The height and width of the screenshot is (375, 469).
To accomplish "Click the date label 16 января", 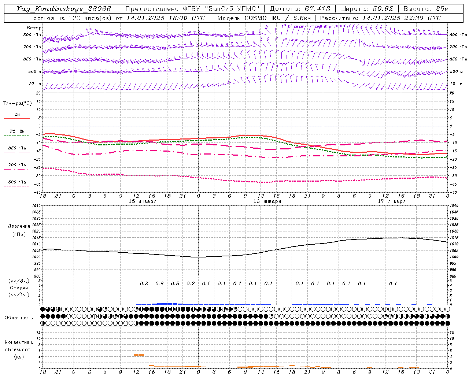I will click(x=267, y=201).
